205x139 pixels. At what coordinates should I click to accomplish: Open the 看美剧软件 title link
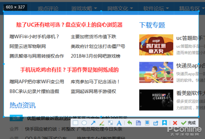coord(191,93)
